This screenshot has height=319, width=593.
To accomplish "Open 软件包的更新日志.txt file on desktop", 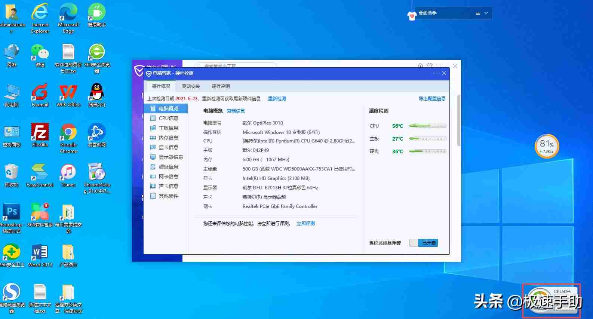I will [x=68, y=59].
